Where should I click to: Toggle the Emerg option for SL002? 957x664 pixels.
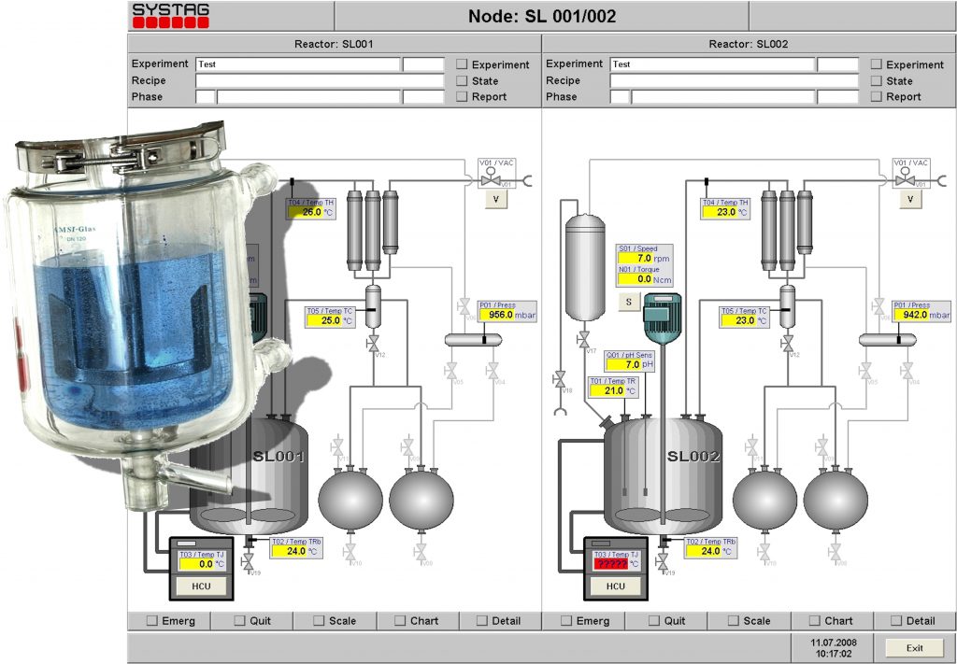click(566, 621)
